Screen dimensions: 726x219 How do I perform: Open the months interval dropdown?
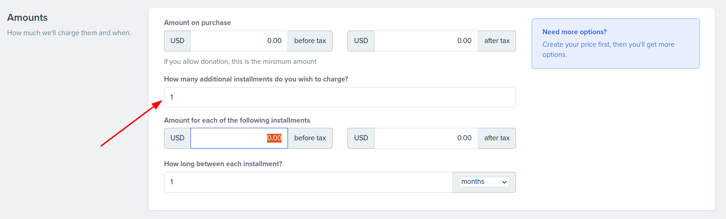click(484, 182)
